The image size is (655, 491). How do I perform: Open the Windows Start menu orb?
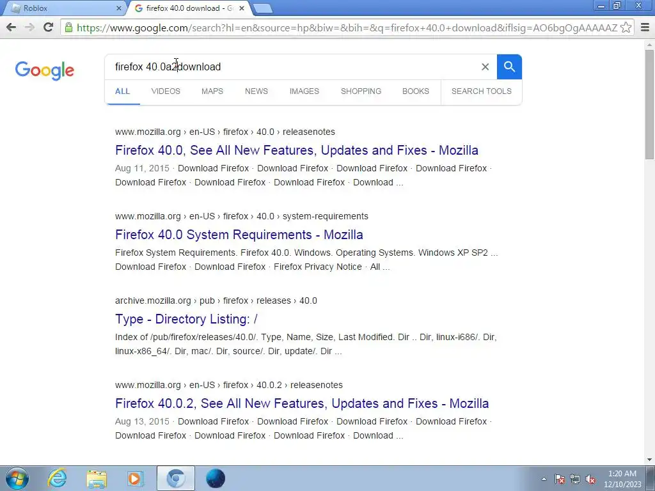pyautogui.click(x=17, y=478)
